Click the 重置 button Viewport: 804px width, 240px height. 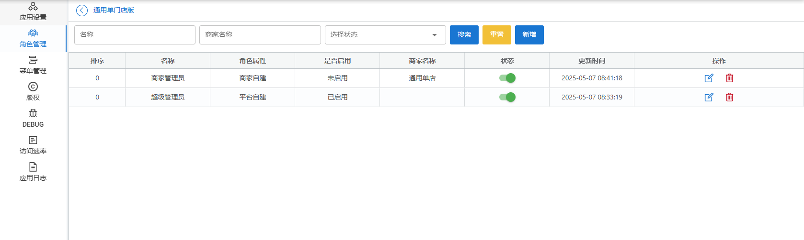click(x=496, y=35)
